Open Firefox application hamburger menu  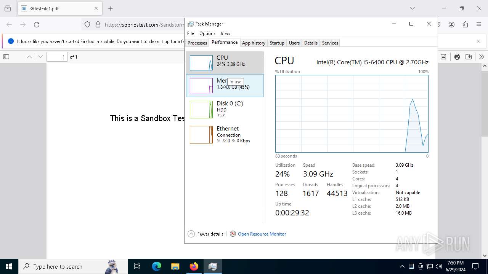coord(479,25)
